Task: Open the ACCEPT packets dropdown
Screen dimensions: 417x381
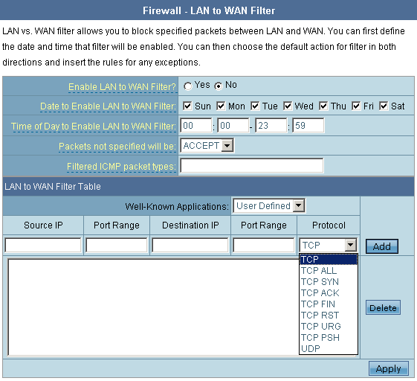Action: click(207, 146)
